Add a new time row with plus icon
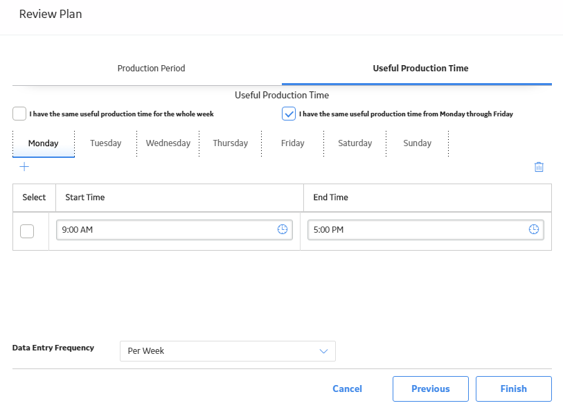 (x=24, y=167)
